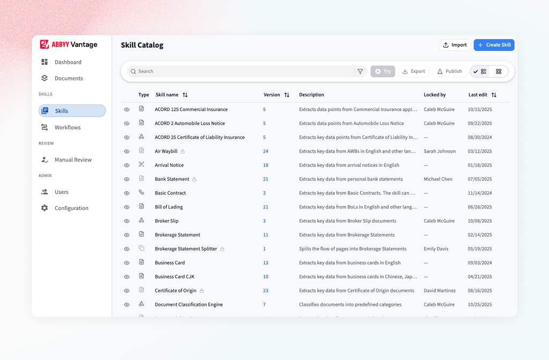Go to Manual Review section

point(73,160)
